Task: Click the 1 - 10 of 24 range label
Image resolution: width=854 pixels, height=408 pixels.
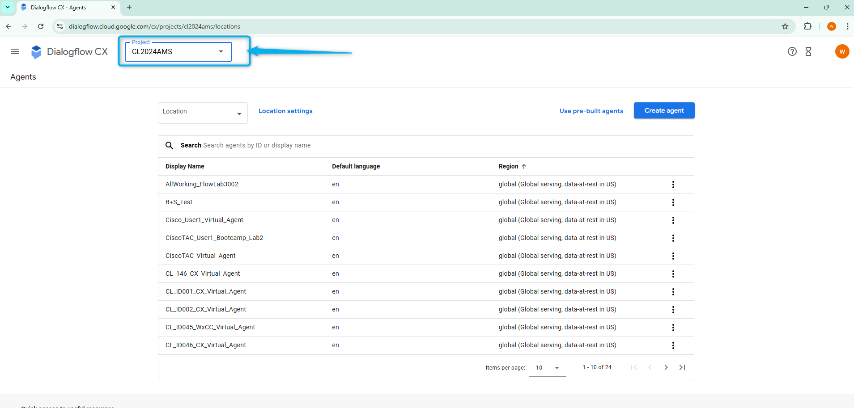Action: click(x=597, y=367)
